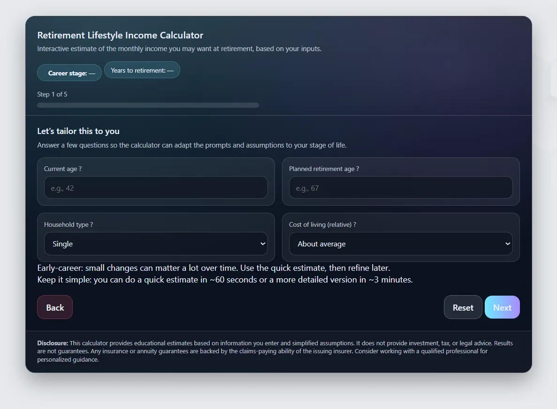Open the Cost of living dropdown
Screen dimensions: 557x409
[401, 244]
